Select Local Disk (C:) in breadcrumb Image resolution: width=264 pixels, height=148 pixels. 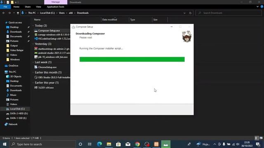coord(47,13)
